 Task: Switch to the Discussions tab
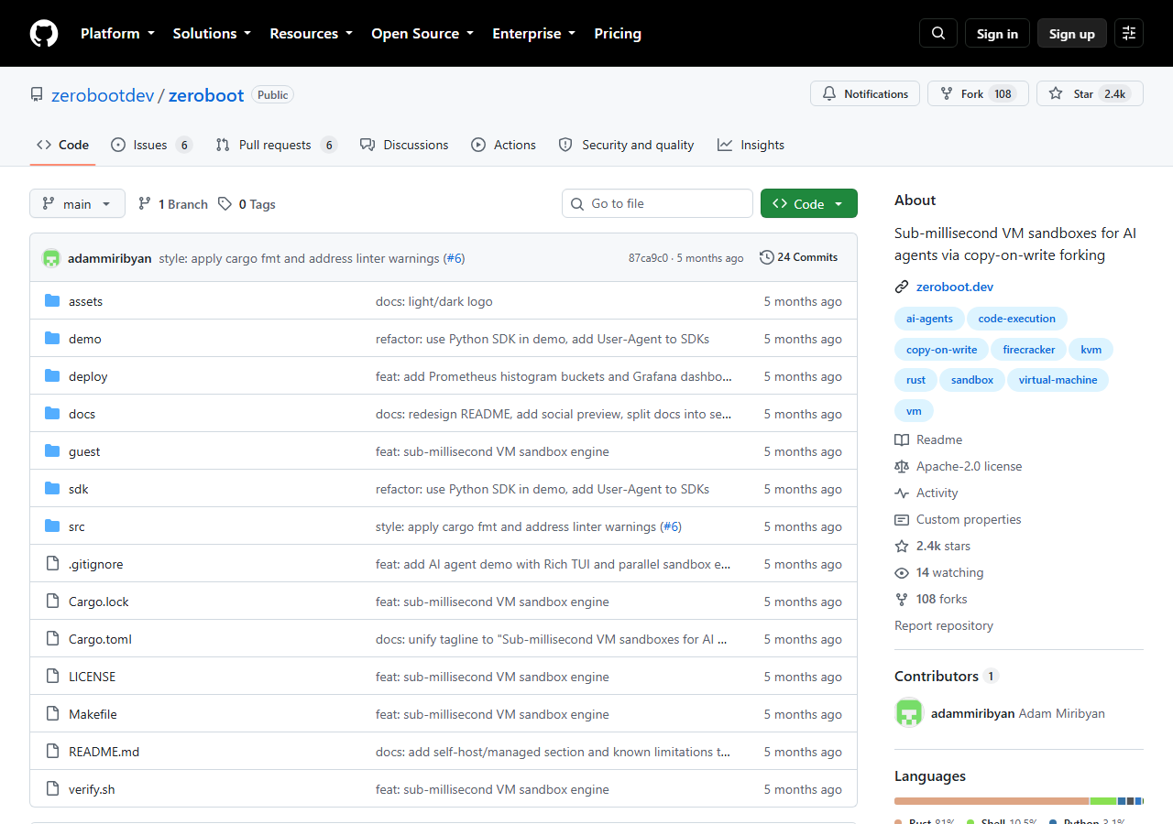point(404,145)
